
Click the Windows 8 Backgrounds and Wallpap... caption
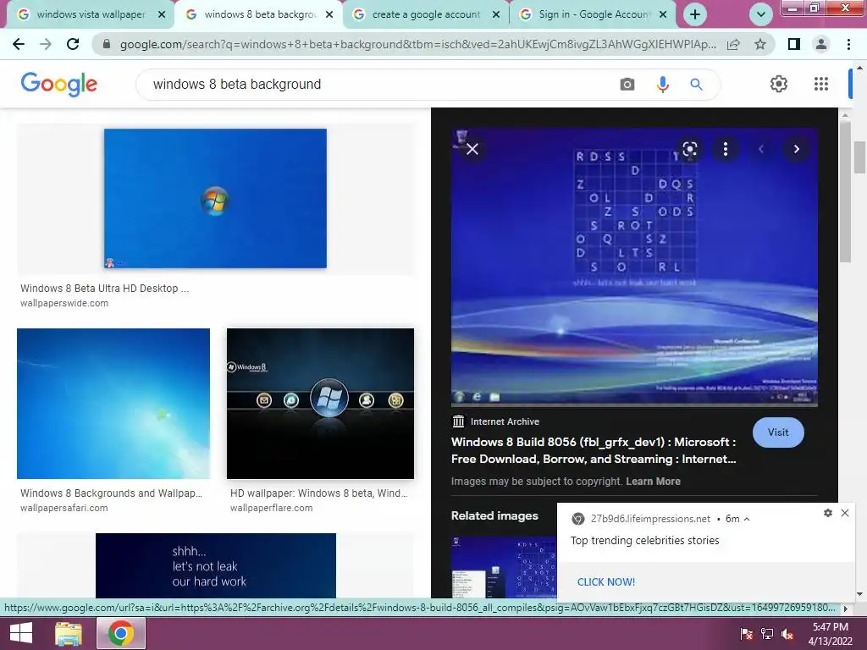pyautogui.click(x=111, y=493)
